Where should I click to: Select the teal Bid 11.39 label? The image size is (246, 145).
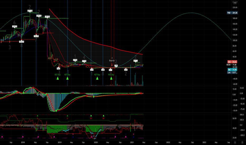[x=232, y=70]
